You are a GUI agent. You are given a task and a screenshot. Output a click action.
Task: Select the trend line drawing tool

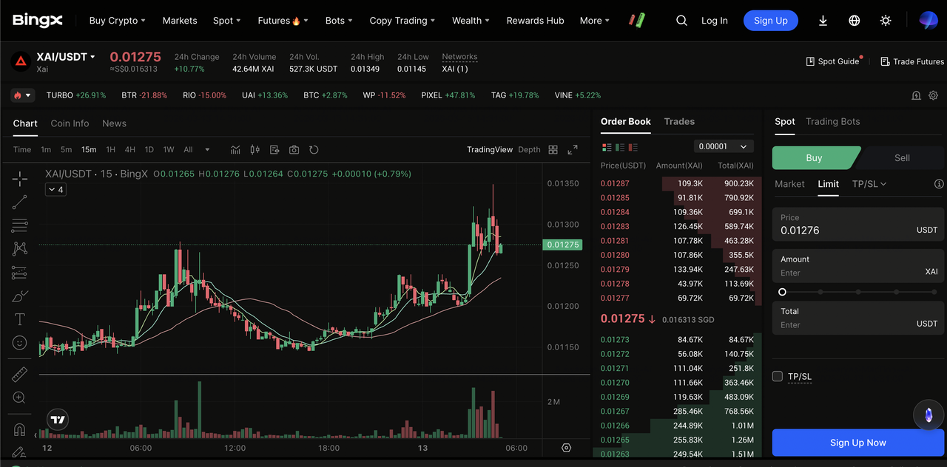pos(20,201)
